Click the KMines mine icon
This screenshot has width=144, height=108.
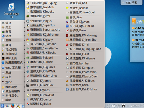click(x=28, y=90)
